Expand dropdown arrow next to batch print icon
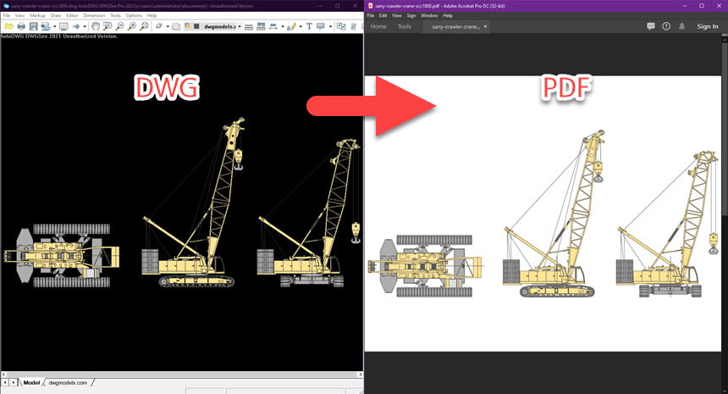728x394 pixels. click(55, 26)
